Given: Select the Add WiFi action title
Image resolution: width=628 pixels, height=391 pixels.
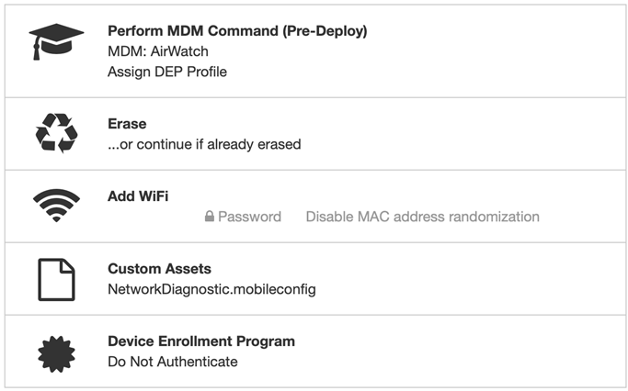Looking at the screenshot, I should click(138, 196).
